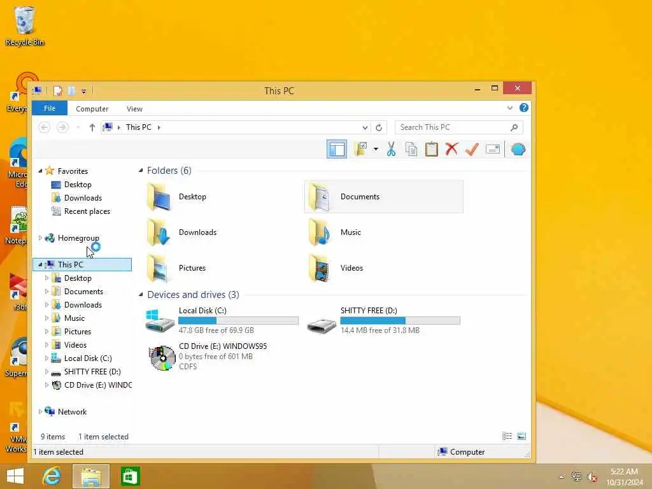The width and height of the screenshot is (652, 489).
Task: Collapse the Devices and drives group
Action: pyautogui.click(x=141, y=294)
